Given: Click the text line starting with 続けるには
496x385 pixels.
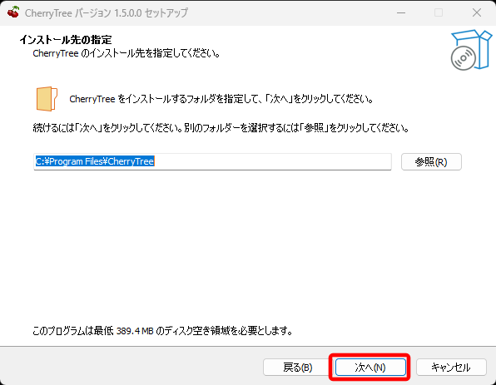Looking at the screenshot, I should [221, 128].
